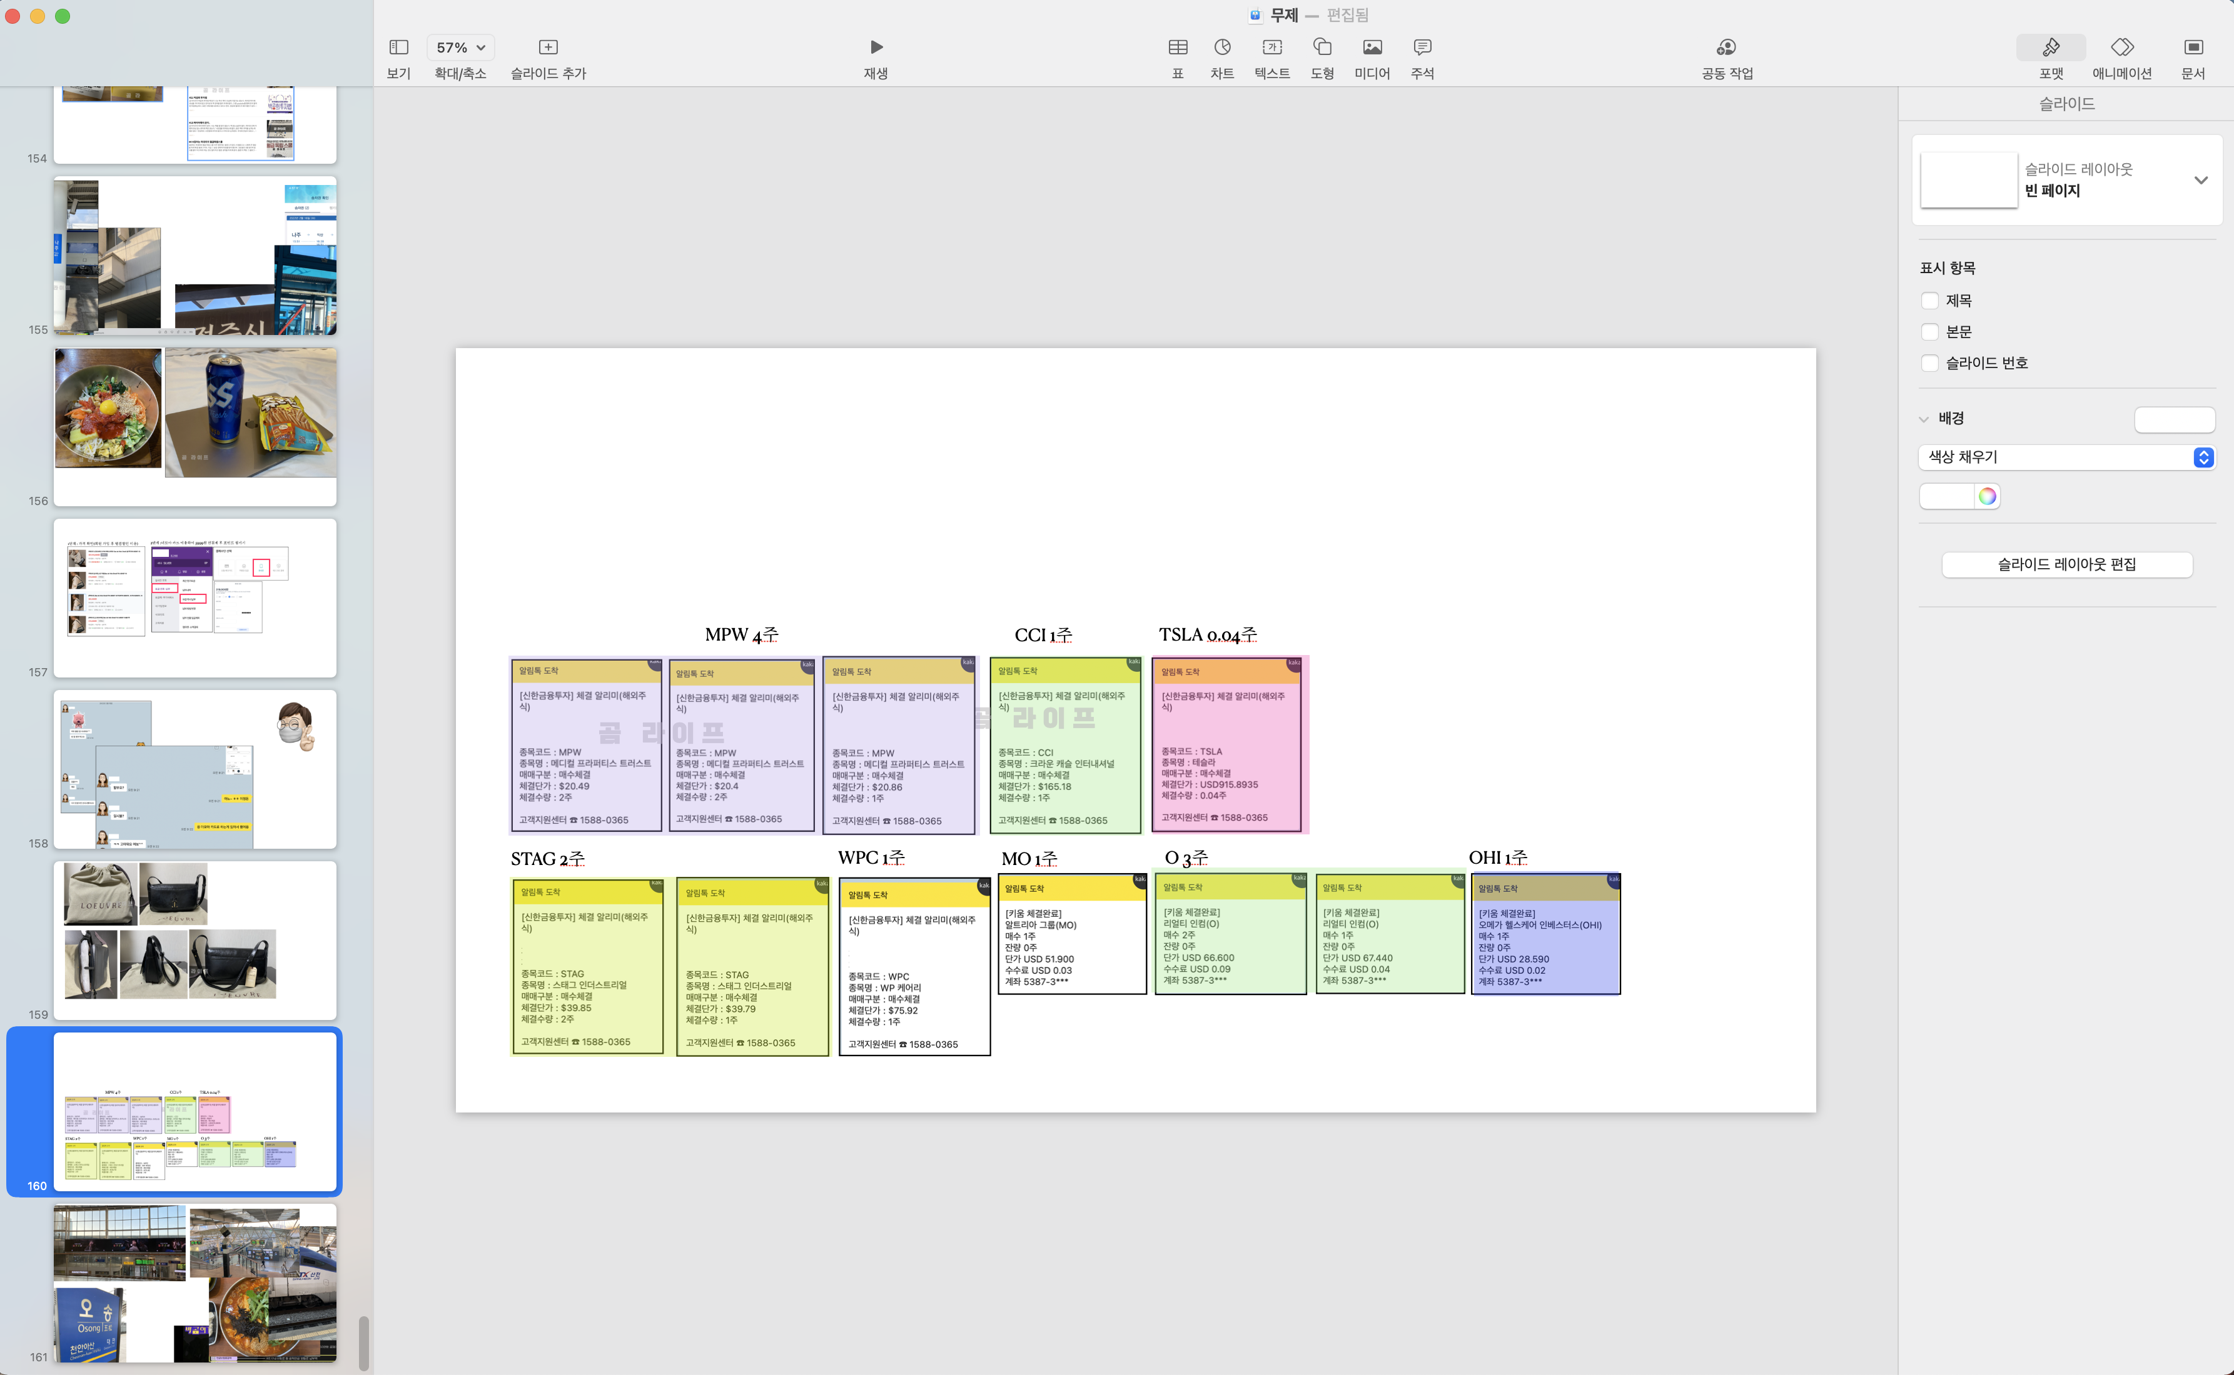
Task: Add a comment with 주석 icon
Action: [1422, 47]
